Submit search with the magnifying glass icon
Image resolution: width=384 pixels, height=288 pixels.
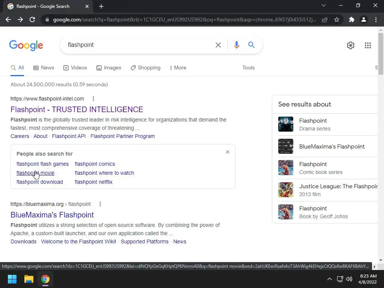(x=251, y=45)
